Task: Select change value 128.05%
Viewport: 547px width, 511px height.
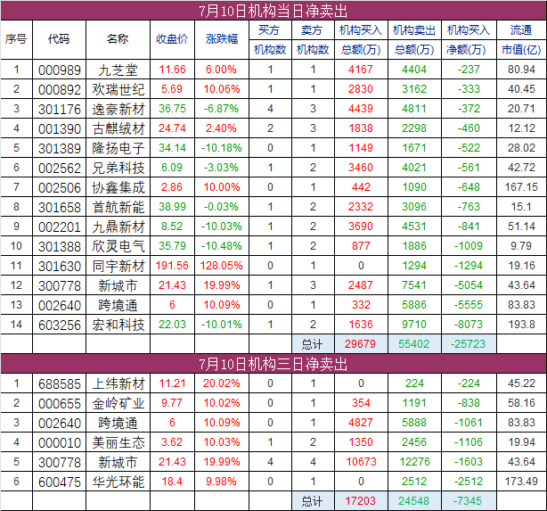Action: point(222,266)
